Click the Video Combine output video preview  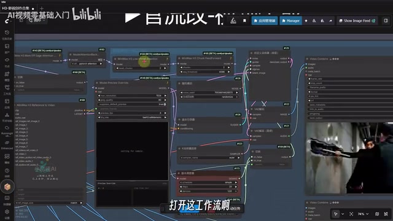point(349,158)
